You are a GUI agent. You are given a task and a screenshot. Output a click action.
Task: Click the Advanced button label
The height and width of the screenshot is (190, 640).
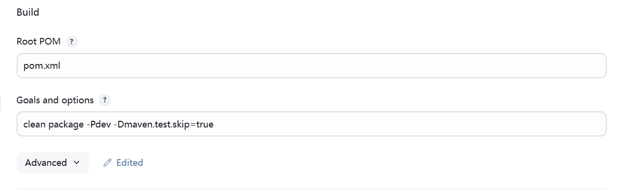pyautogui.click(x=46, y=163)
